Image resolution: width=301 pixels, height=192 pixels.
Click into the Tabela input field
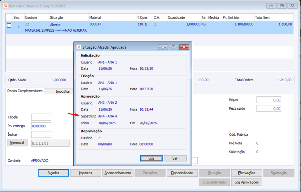tap(41, 117)
